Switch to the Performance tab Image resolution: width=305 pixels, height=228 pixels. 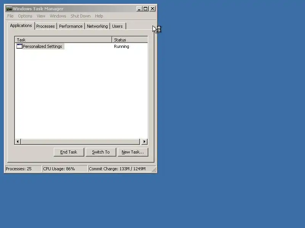click(x=71, y=26)
